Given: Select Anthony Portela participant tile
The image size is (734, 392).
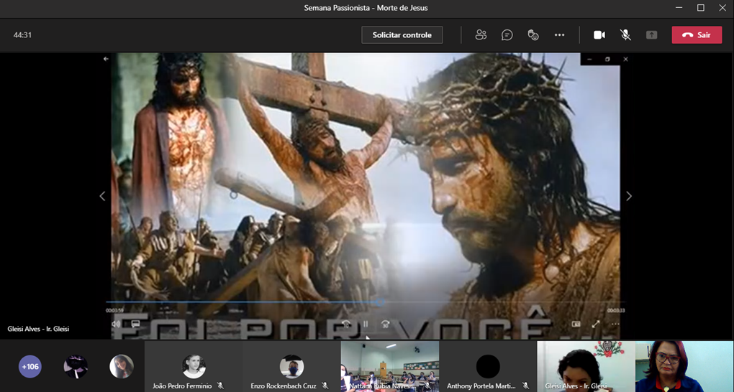Looking at the screenshot, I should click(488, 366).
